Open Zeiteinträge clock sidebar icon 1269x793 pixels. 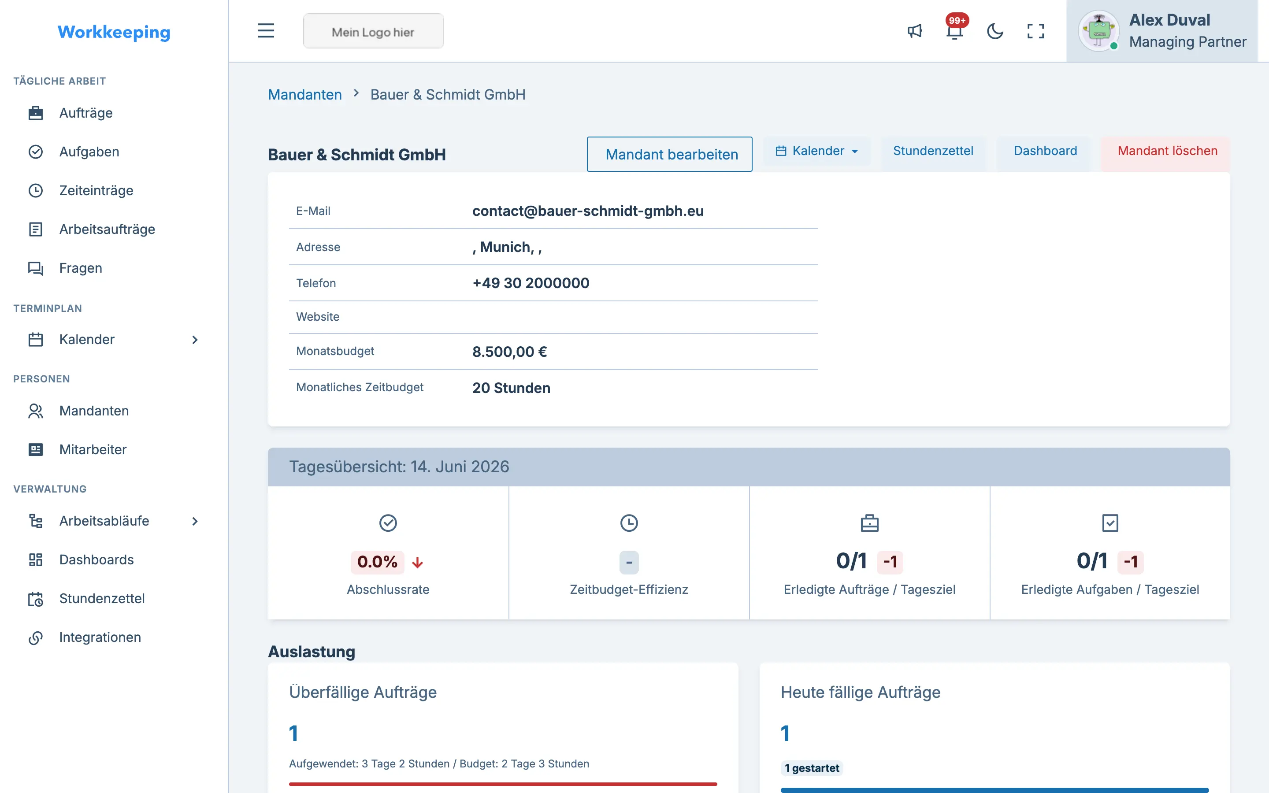[36, 190]
